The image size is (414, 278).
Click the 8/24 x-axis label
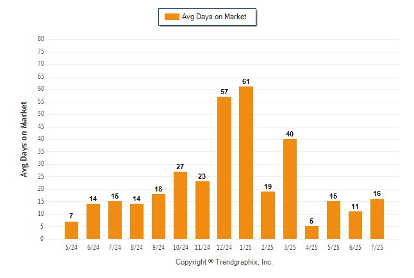137,247
